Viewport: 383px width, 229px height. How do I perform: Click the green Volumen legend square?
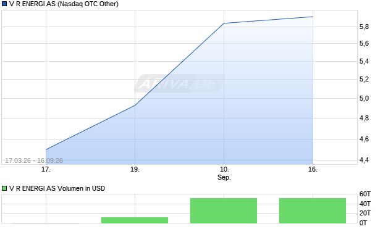(4, 188)
